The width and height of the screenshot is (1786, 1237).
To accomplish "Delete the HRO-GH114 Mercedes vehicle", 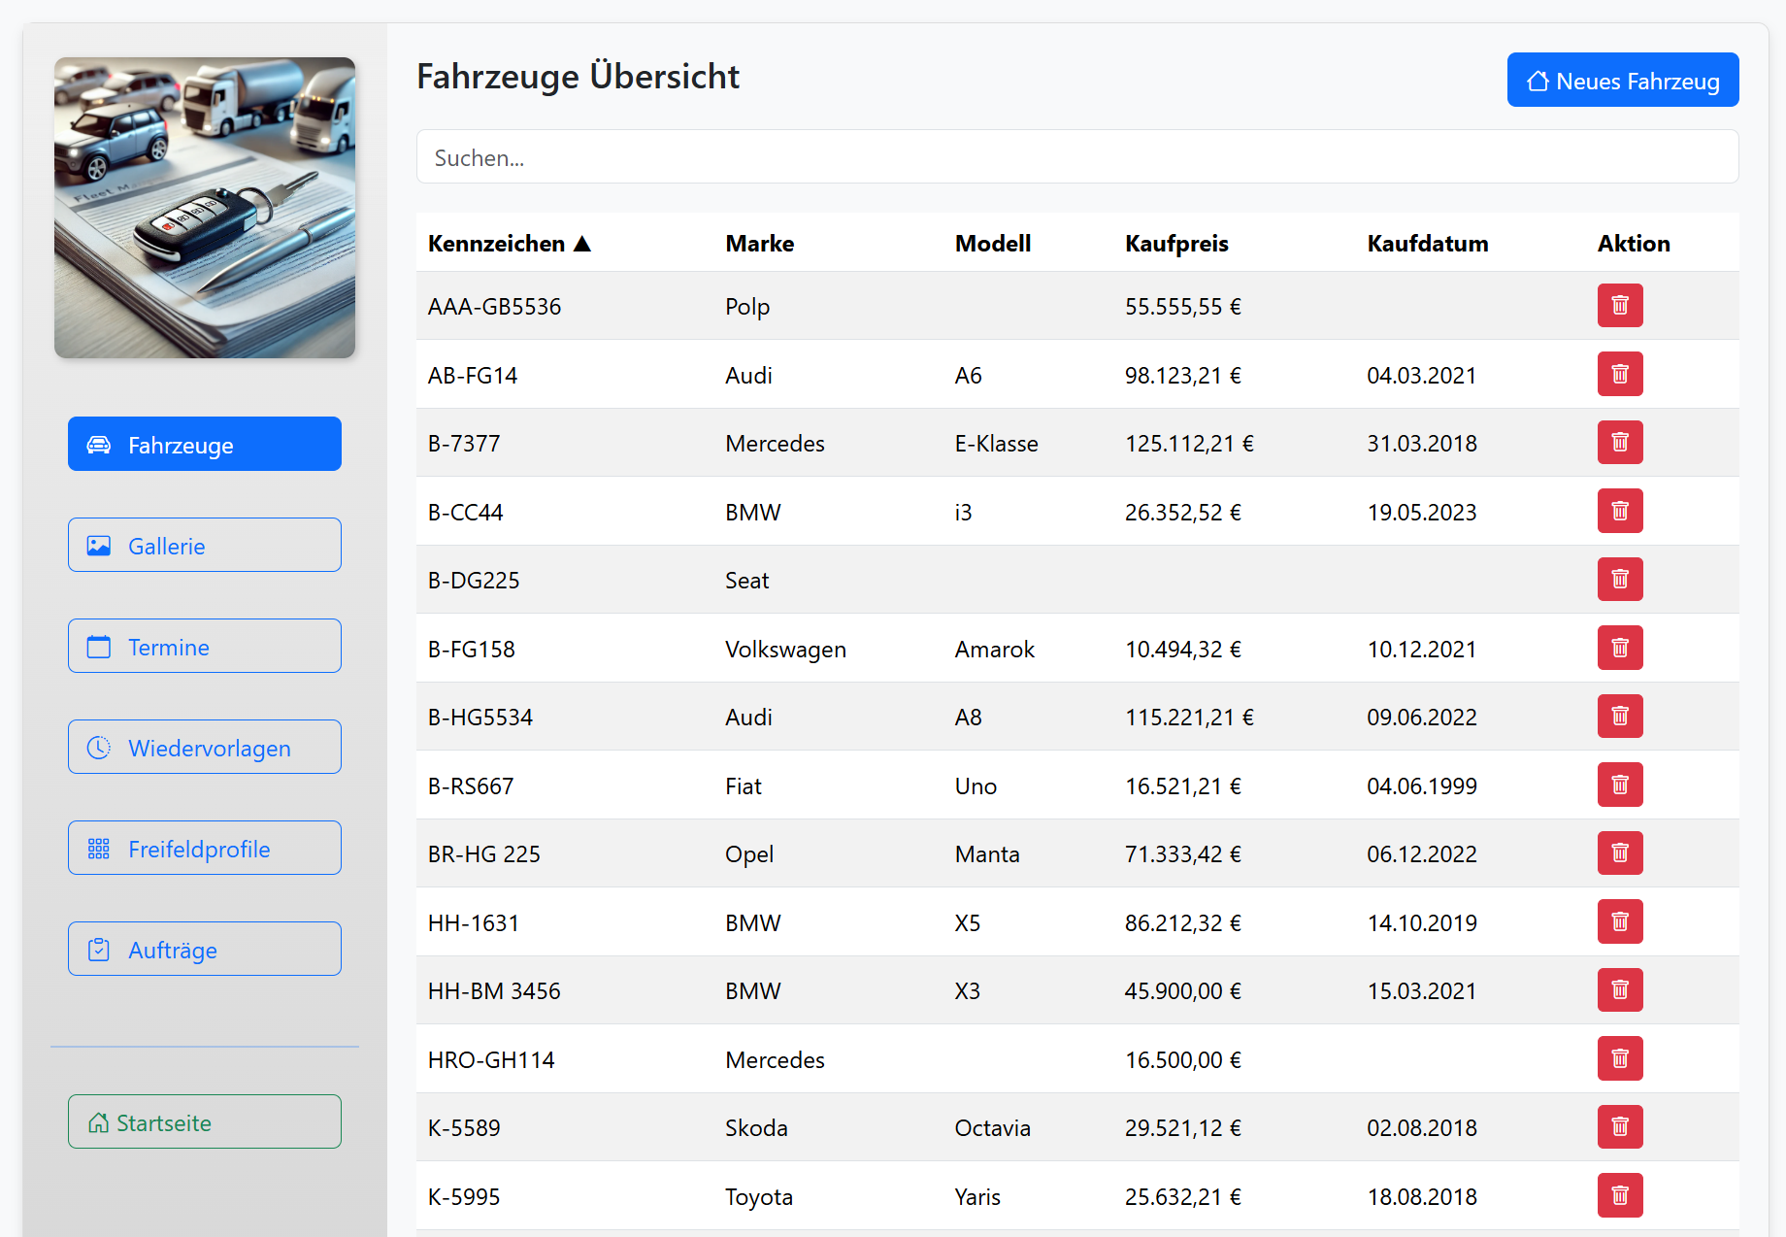I will [x=1619, y=1058].
